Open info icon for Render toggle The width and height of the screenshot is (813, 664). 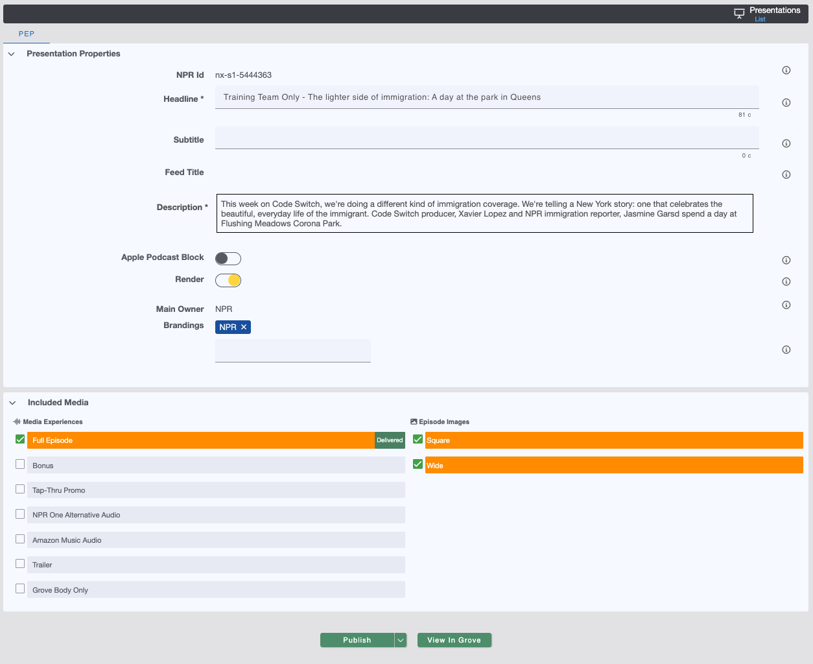coord(786,281)
